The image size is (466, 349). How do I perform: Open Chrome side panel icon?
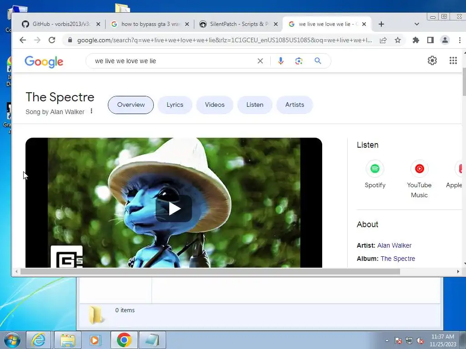(x=431, y=40)
